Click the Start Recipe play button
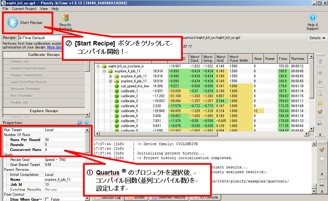328x201 pixels. pos(13,23)
